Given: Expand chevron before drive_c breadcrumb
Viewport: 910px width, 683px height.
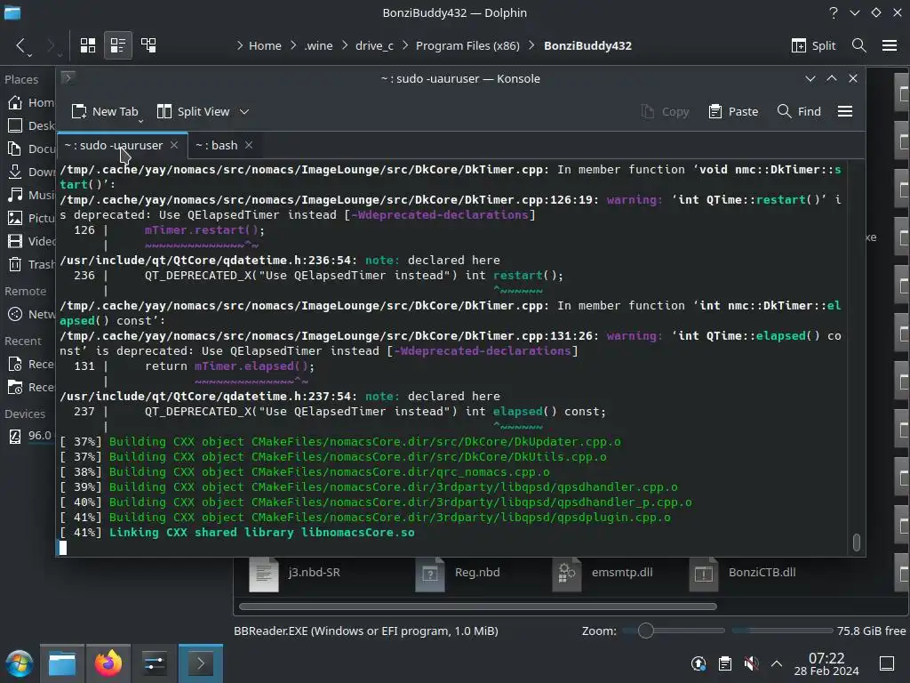Looking at the screenshot, I should [x=346, y=45].
